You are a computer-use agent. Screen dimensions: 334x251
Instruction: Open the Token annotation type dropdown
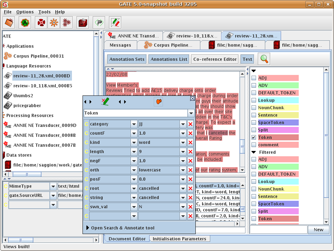click(x=191, y=113)
